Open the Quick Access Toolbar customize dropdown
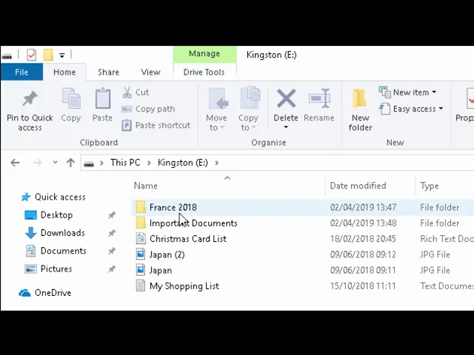Image resolution: width=474 pixels, height=355 pixels. coord(62,55)
